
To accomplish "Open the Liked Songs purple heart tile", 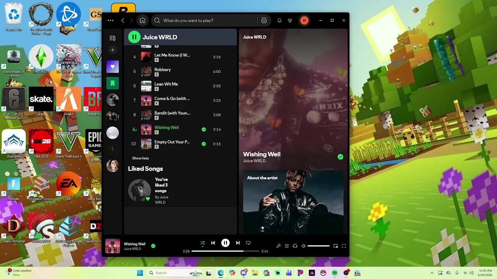I will click(x=113, y=67).
